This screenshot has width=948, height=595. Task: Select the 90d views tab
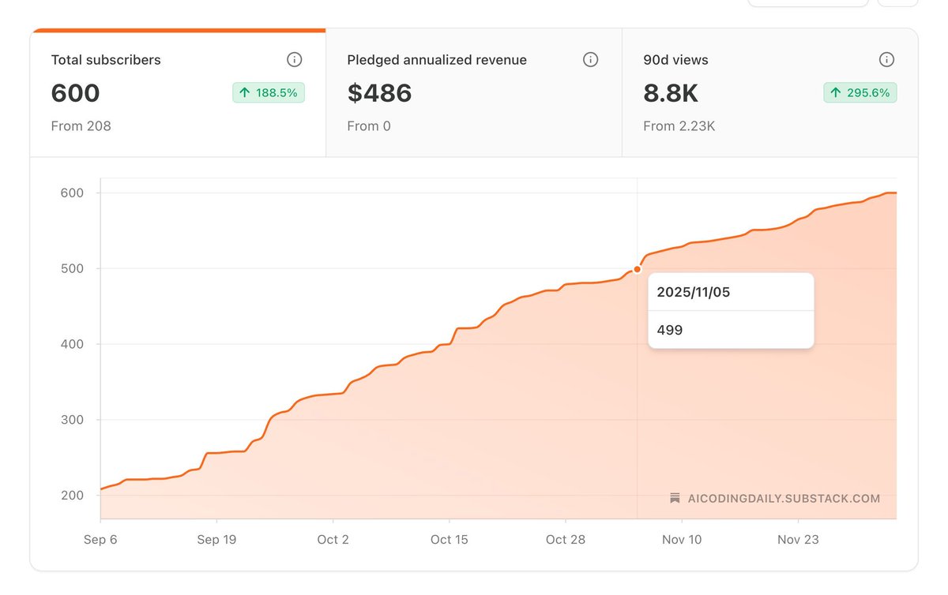tap(770, 94)
